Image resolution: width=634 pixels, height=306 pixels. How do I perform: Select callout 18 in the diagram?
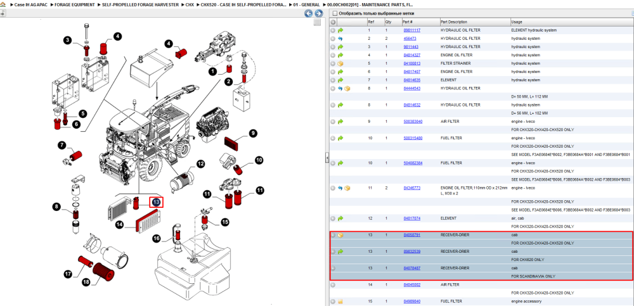tap(86, 282)
